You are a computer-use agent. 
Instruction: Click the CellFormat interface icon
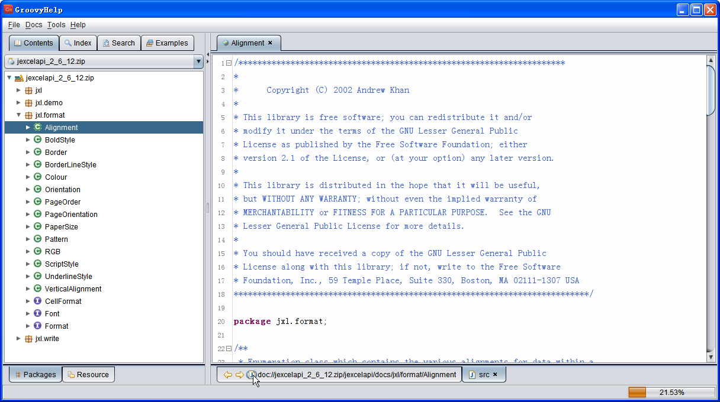pos(37,301)
